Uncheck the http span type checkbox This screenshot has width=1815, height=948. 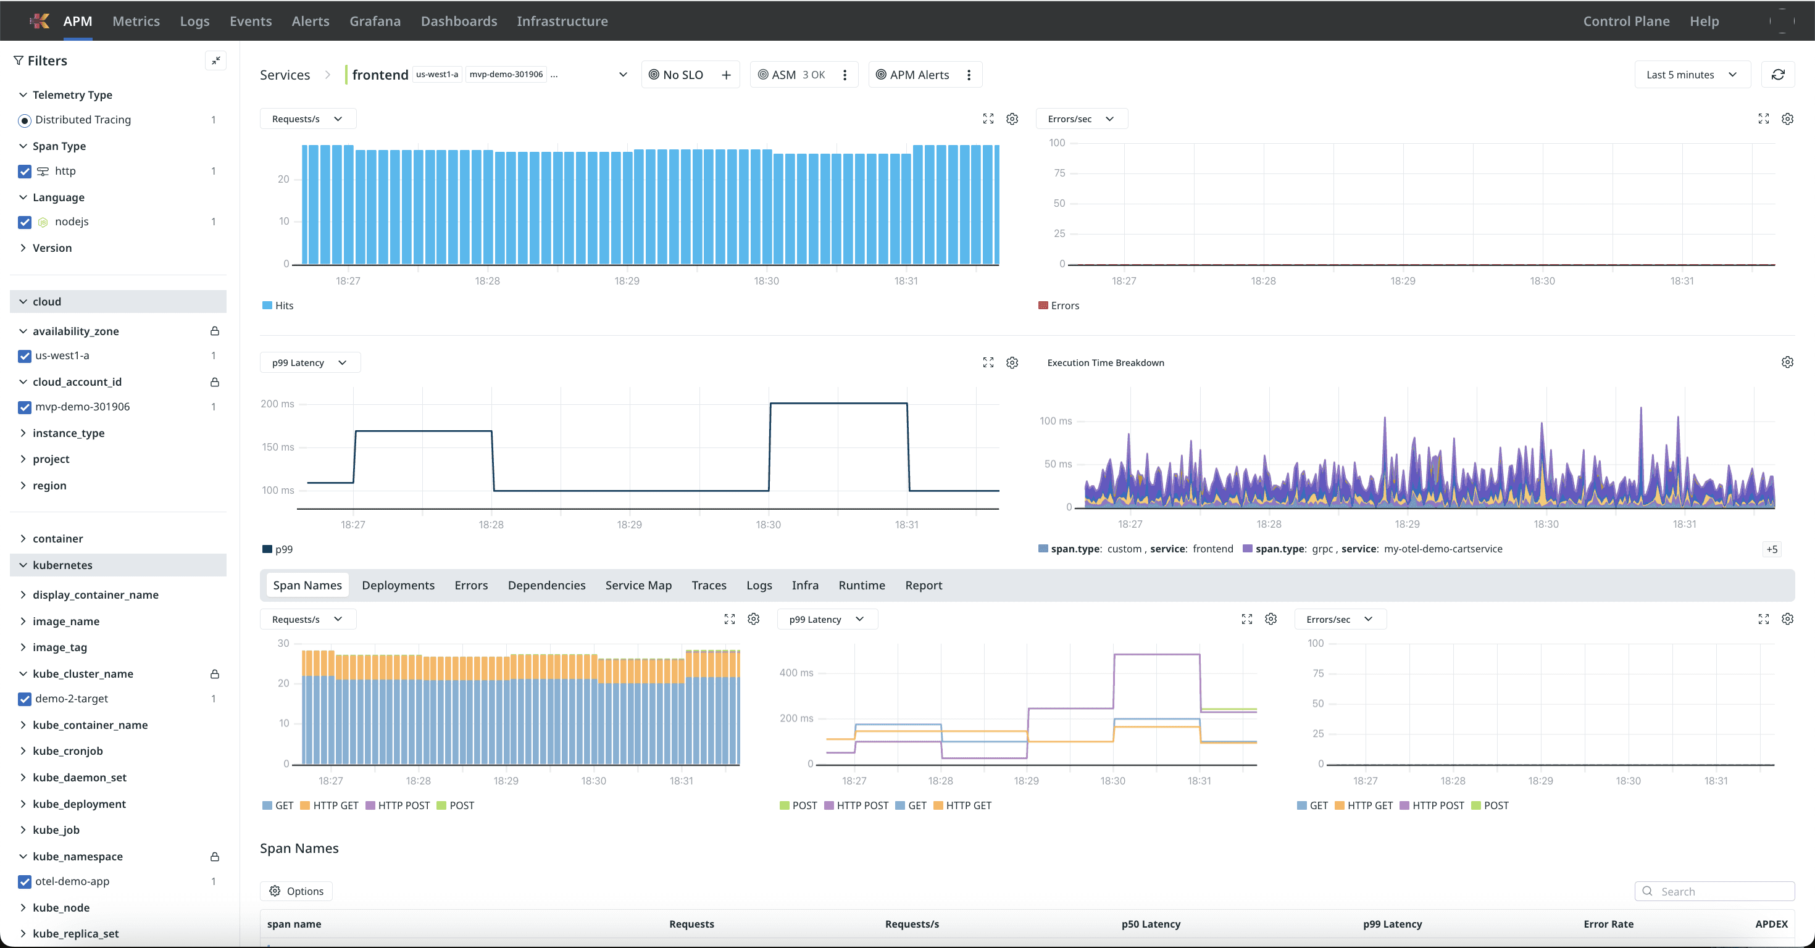pos(25,171)
